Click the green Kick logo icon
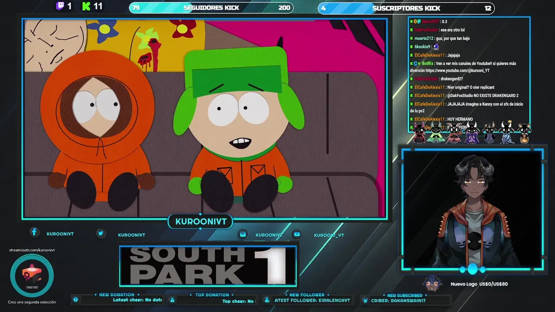 86,6
